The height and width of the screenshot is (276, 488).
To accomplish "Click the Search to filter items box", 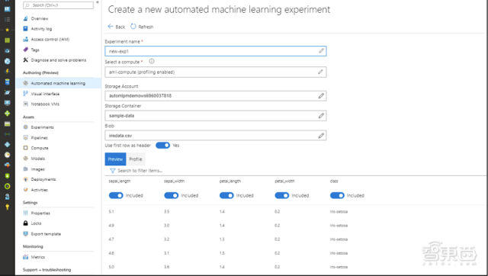I will pos(140,171).
